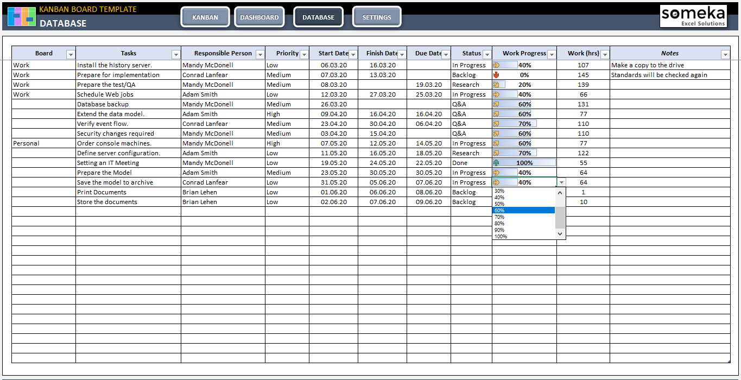Click the red down arrow progress icon

pyautogui.click(x=496, y=75)
